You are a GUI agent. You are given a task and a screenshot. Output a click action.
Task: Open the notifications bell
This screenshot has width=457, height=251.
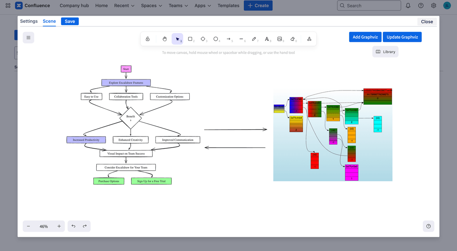click(x=408, y=6)
